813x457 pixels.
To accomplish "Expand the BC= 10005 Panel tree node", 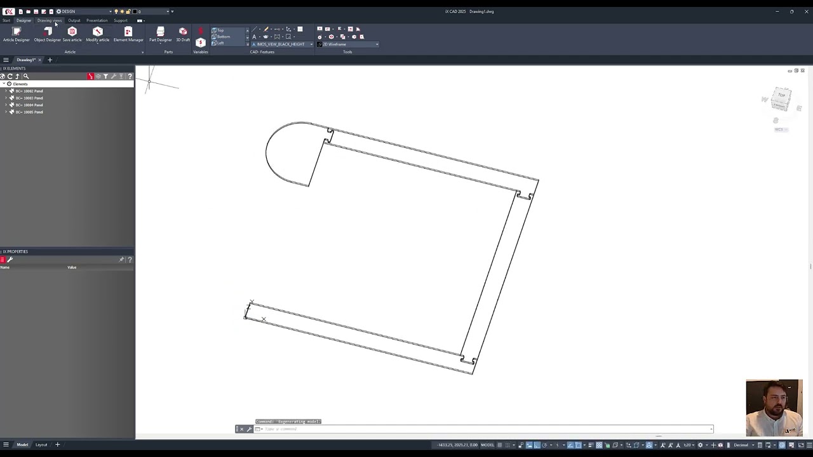I will pyautogui.click(x=6, y=112).
